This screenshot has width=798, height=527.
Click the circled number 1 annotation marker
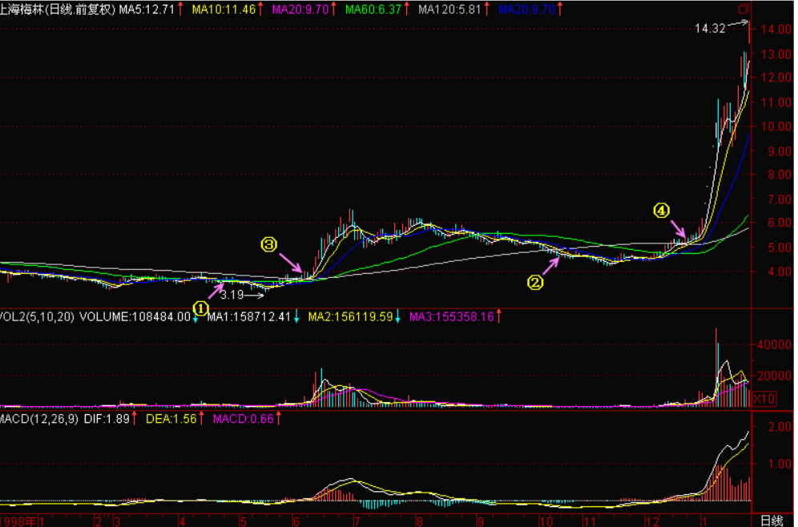[201, 307]
